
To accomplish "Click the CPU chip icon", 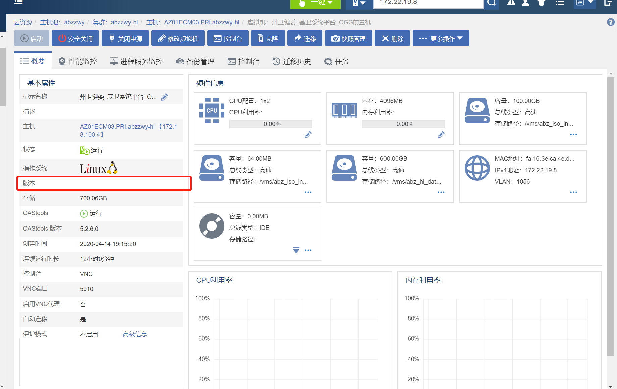I will pyautogui.click(x=212, y=110).
